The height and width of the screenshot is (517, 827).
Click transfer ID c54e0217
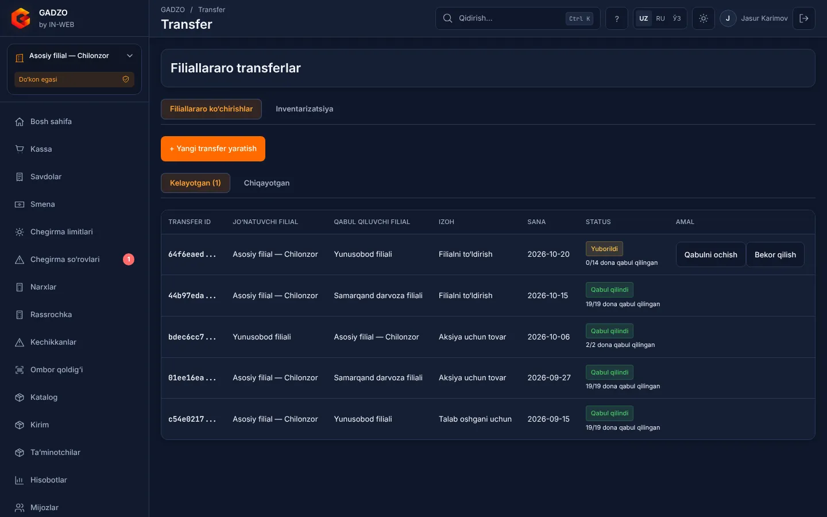pyautogui.click(x=192, y=419)
